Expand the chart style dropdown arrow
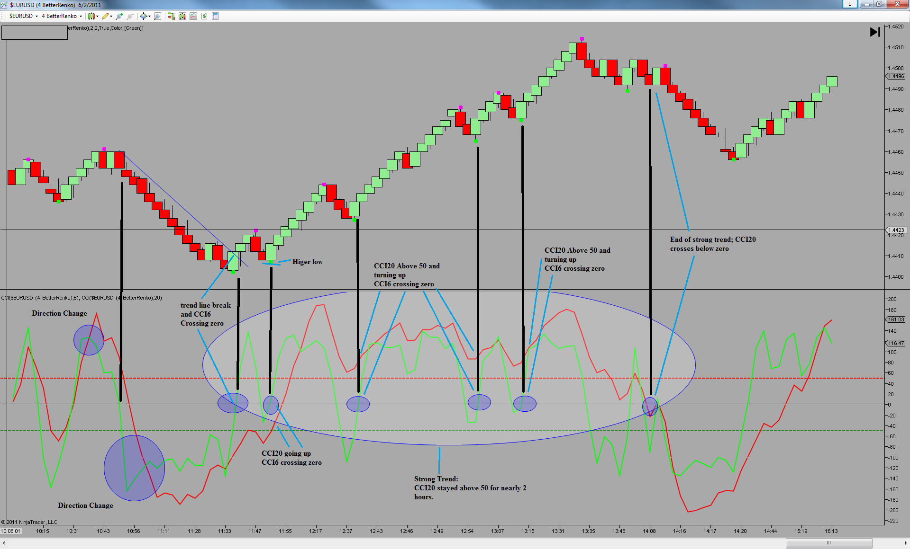910x549 pixels. point(97,16)
